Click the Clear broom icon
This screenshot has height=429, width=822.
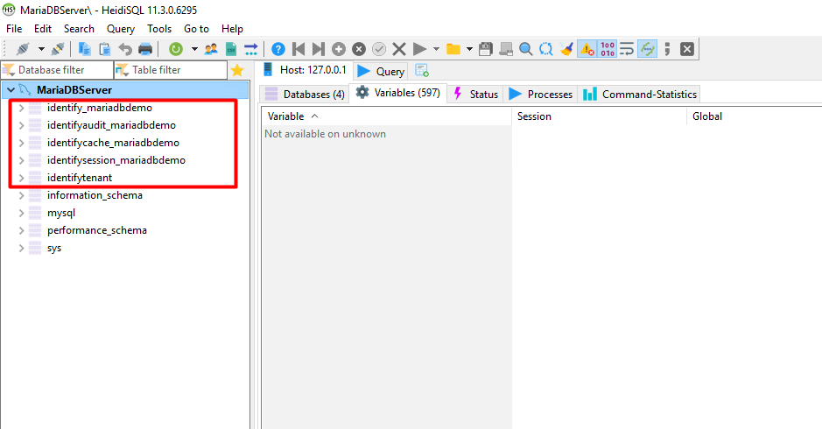click(566, 49)
